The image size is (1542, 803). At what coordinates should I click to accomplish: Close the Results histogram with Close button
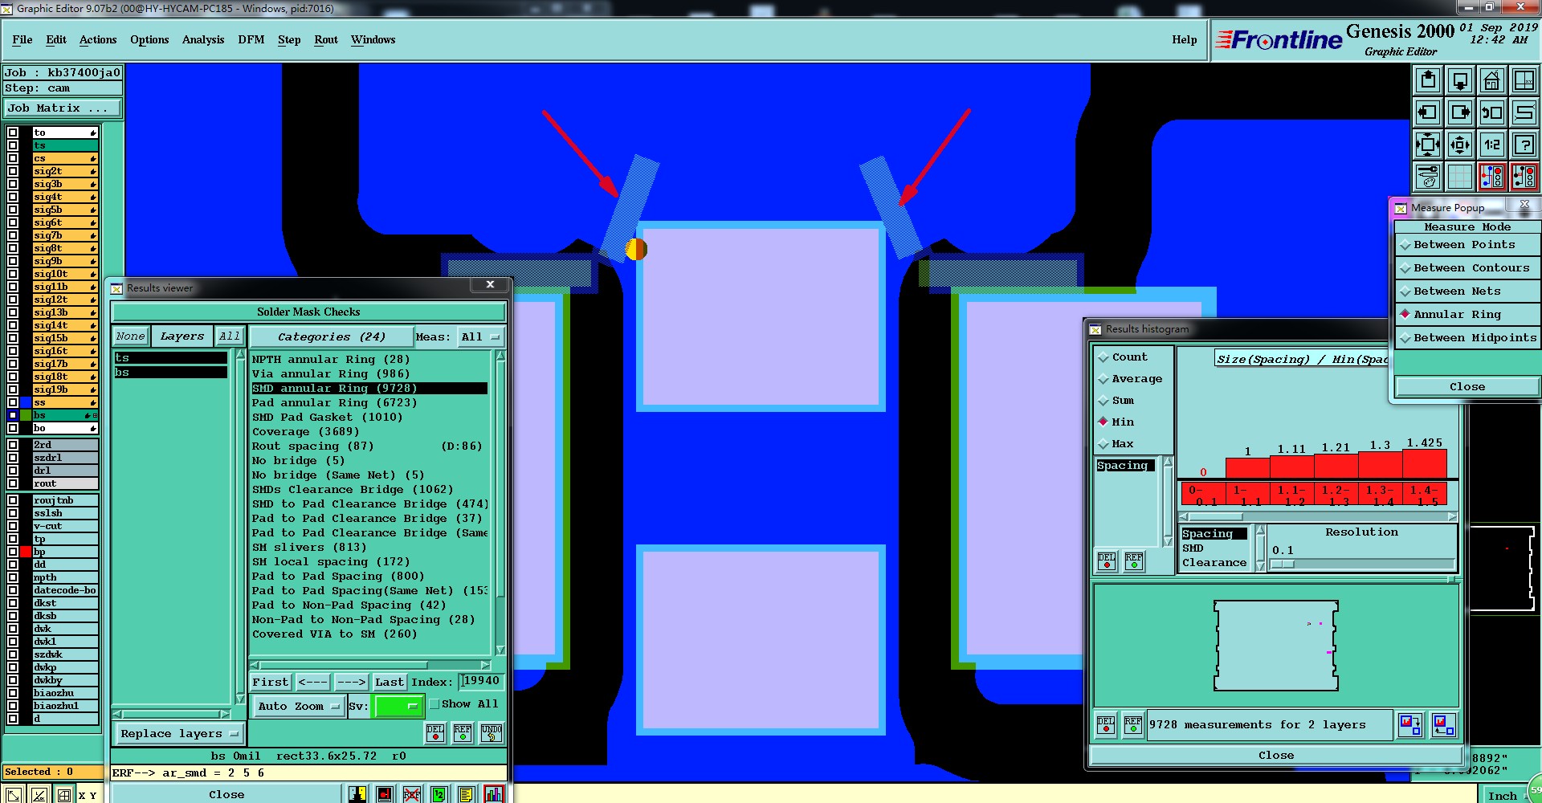1275,756
